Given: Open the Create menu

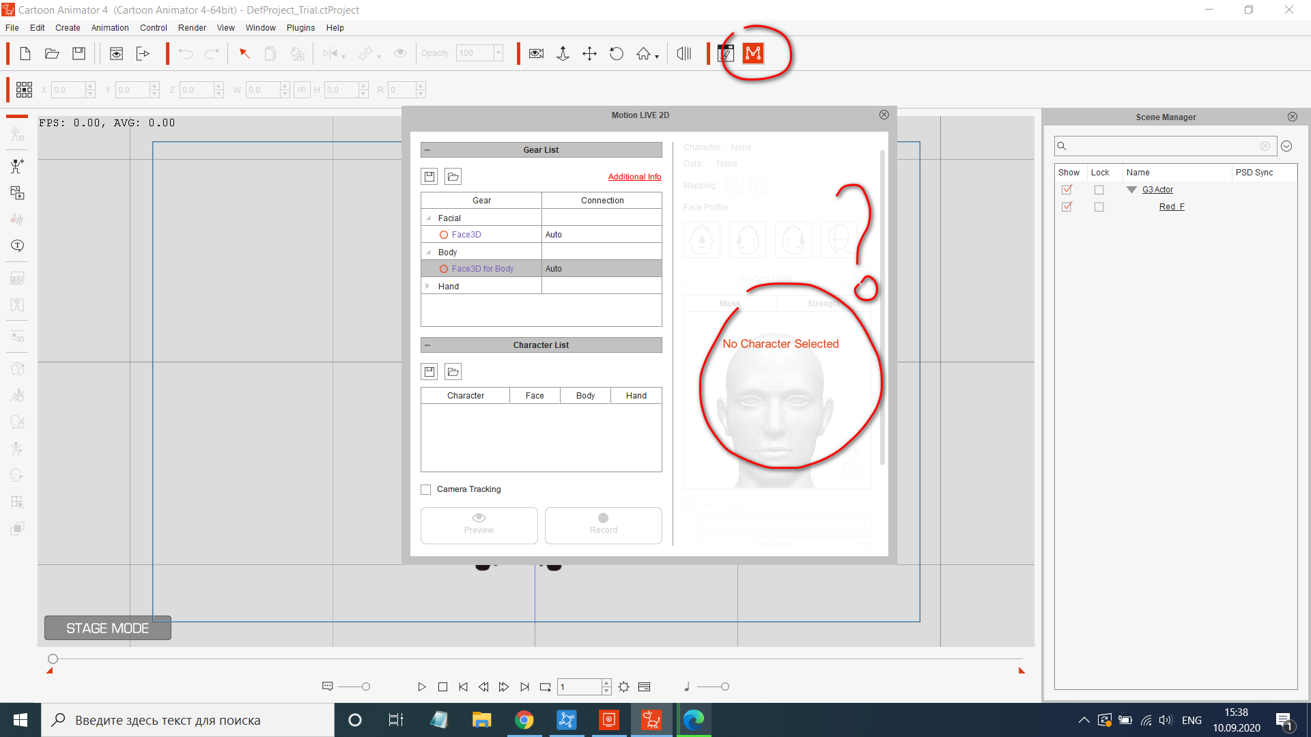Looking at the screenshot, I should point(68,28).
